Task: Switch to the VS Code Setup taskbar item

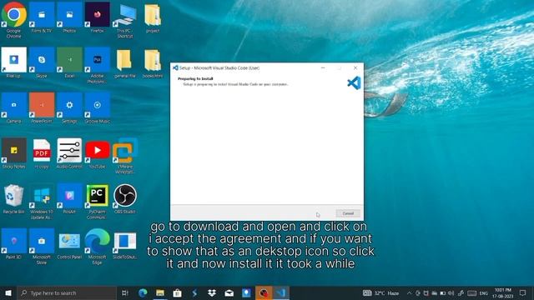Action: [281, 292]
